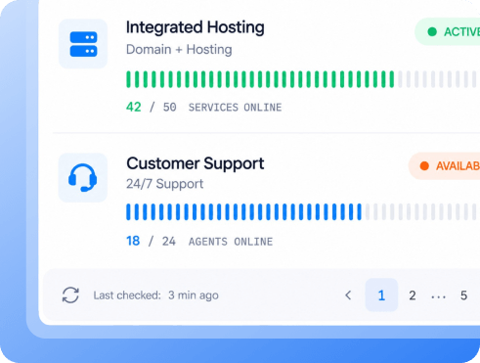Click the refresh status icon

click(x=70, y=295)
